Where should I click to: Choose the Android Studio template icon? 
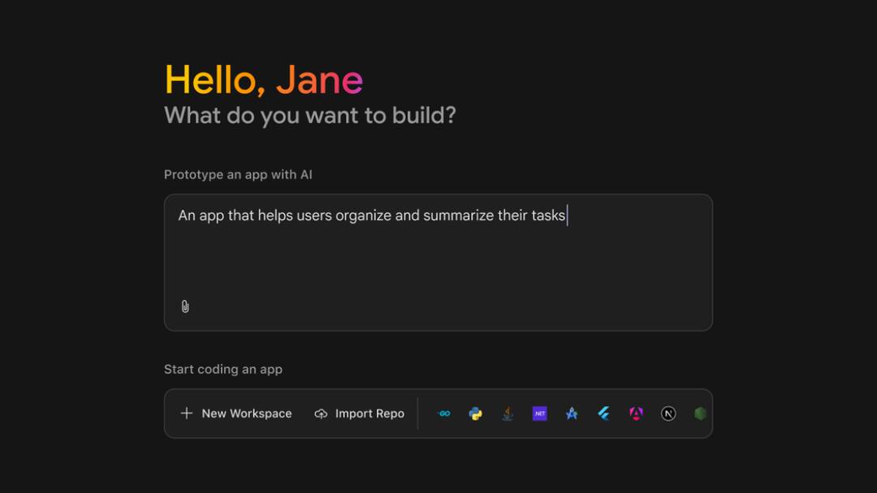[572, 414]
